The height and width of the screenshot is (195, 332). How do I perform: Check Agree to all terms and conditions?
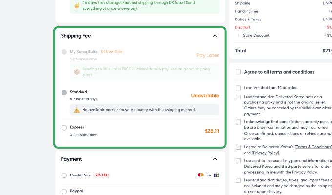tap(238, 72)
